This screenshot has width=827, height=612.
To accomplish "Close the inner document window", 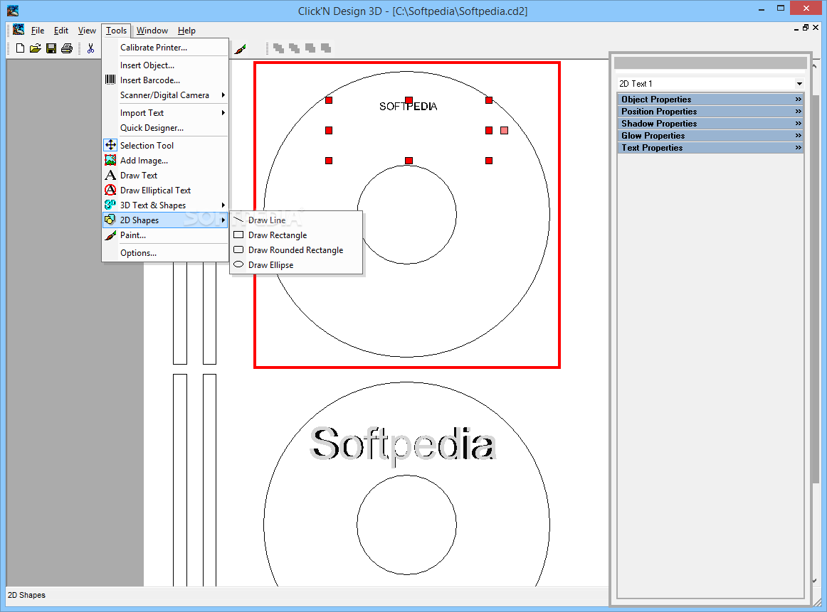I will [x=816, y=28].
